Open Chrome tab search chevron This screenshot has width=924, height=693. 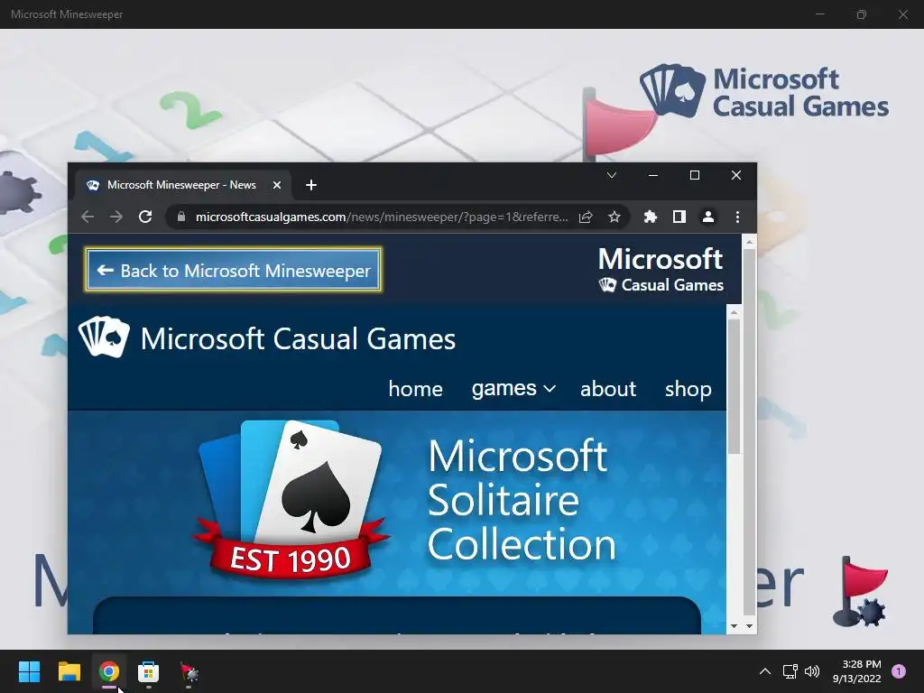(612, 175)
